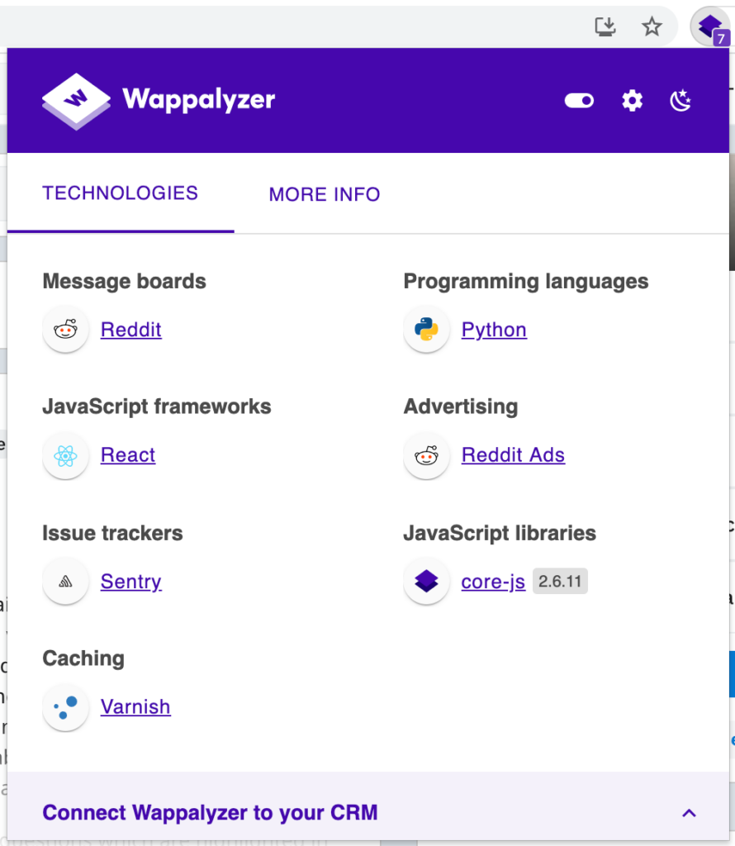Image resolution: width=735 pixels, height=846 pixels.
Task: Switch to the More Info tab
Action: [x=325, y=194]
